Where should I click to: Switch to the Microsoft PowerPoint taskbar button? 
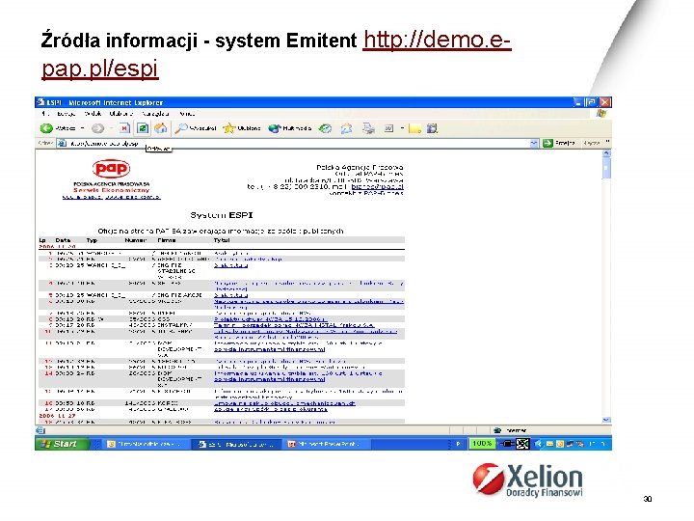coord(326,444)
